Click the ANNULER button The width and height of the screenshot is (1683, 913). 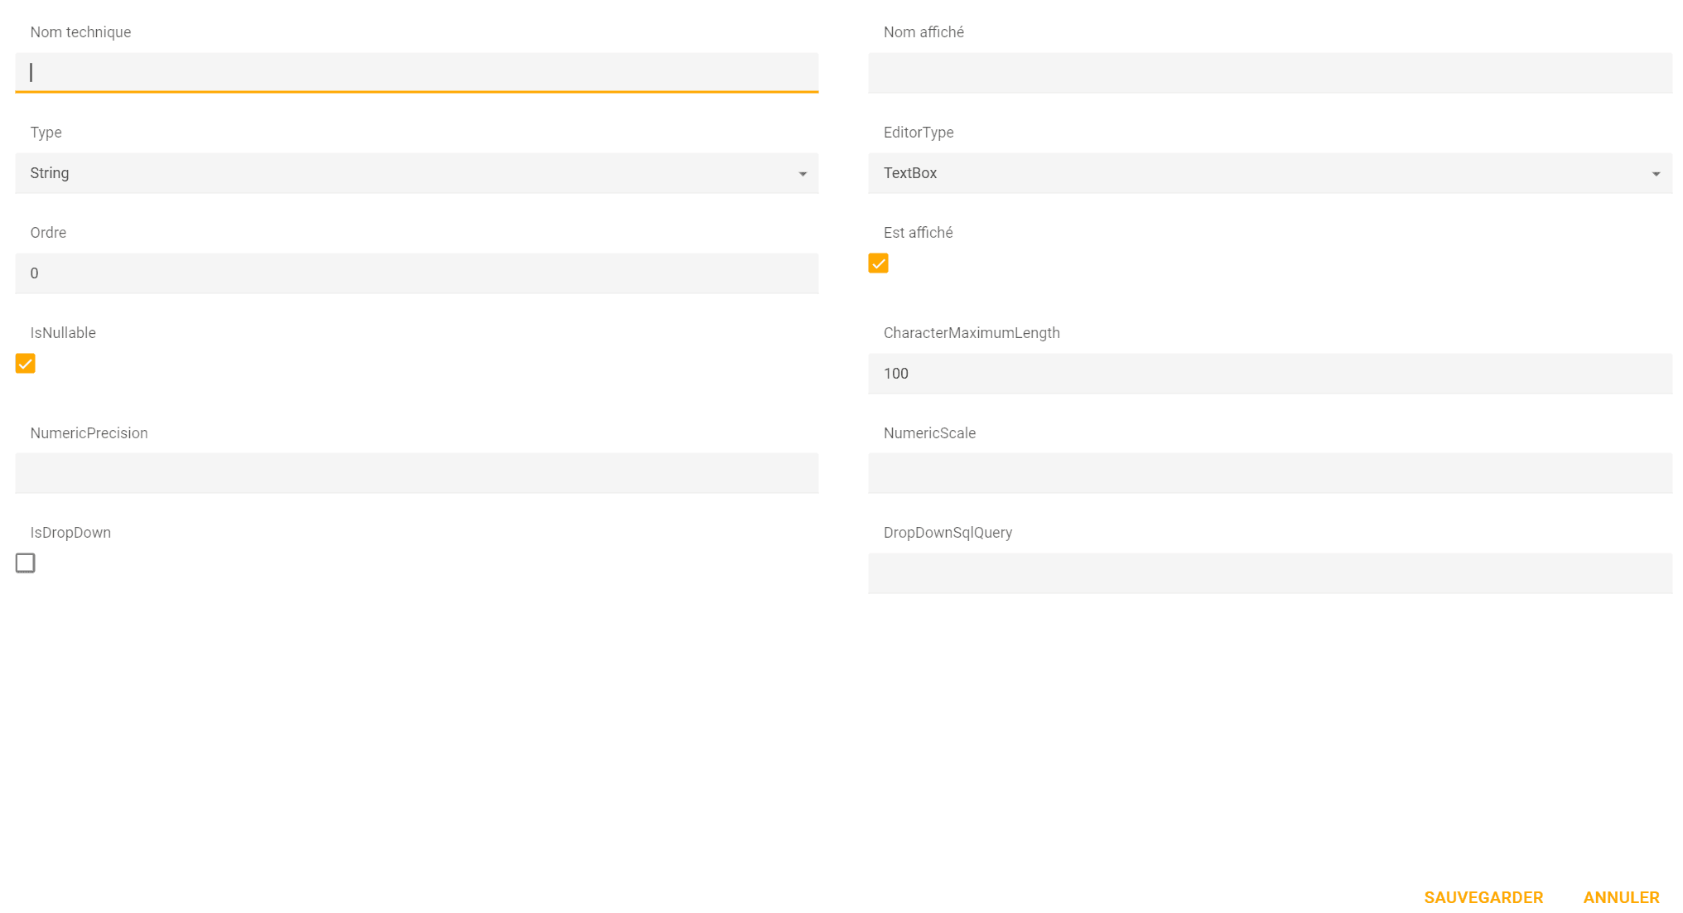point(1621,897)
